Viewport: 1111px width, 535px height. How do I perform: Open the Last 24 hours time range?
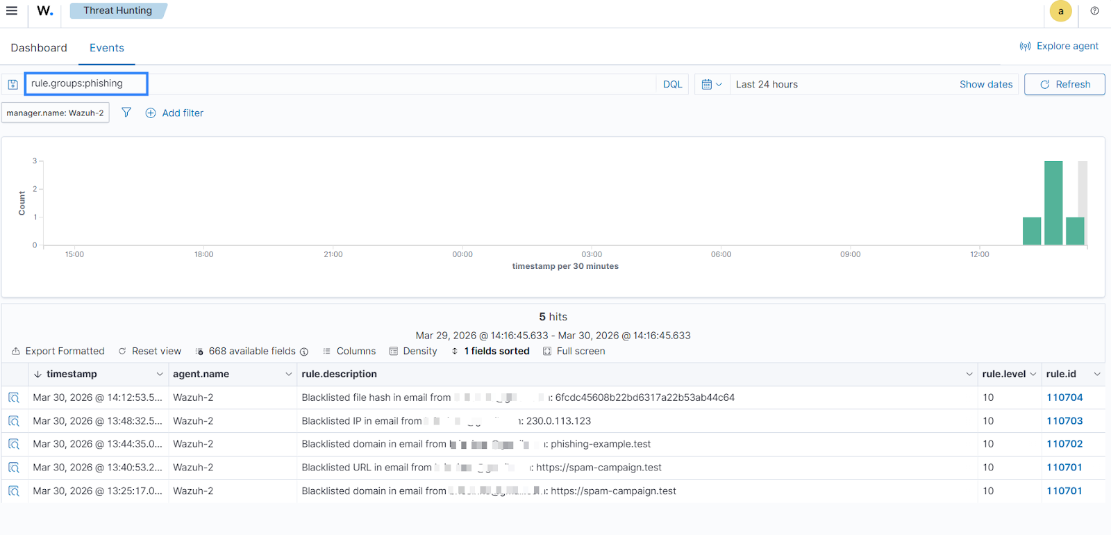point(767,84)
